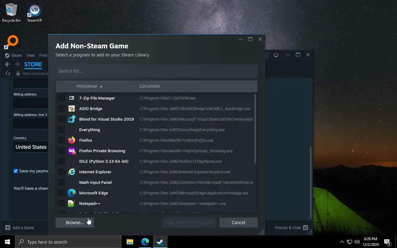The image size is (397, 248).
Task: Open Friends & Chat in Steam window
Action: [x=288, y=228]
